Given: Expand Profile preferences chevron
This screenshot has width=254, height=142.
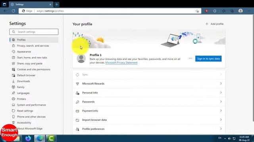Looking at the screenshot, I should pos(221,129).
